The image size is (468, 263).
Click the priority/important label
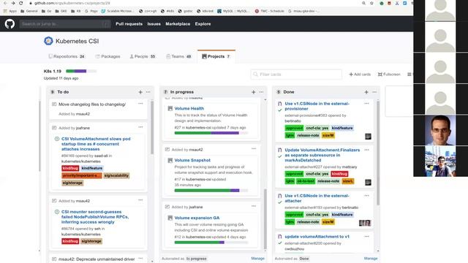(x=81, y=175)
